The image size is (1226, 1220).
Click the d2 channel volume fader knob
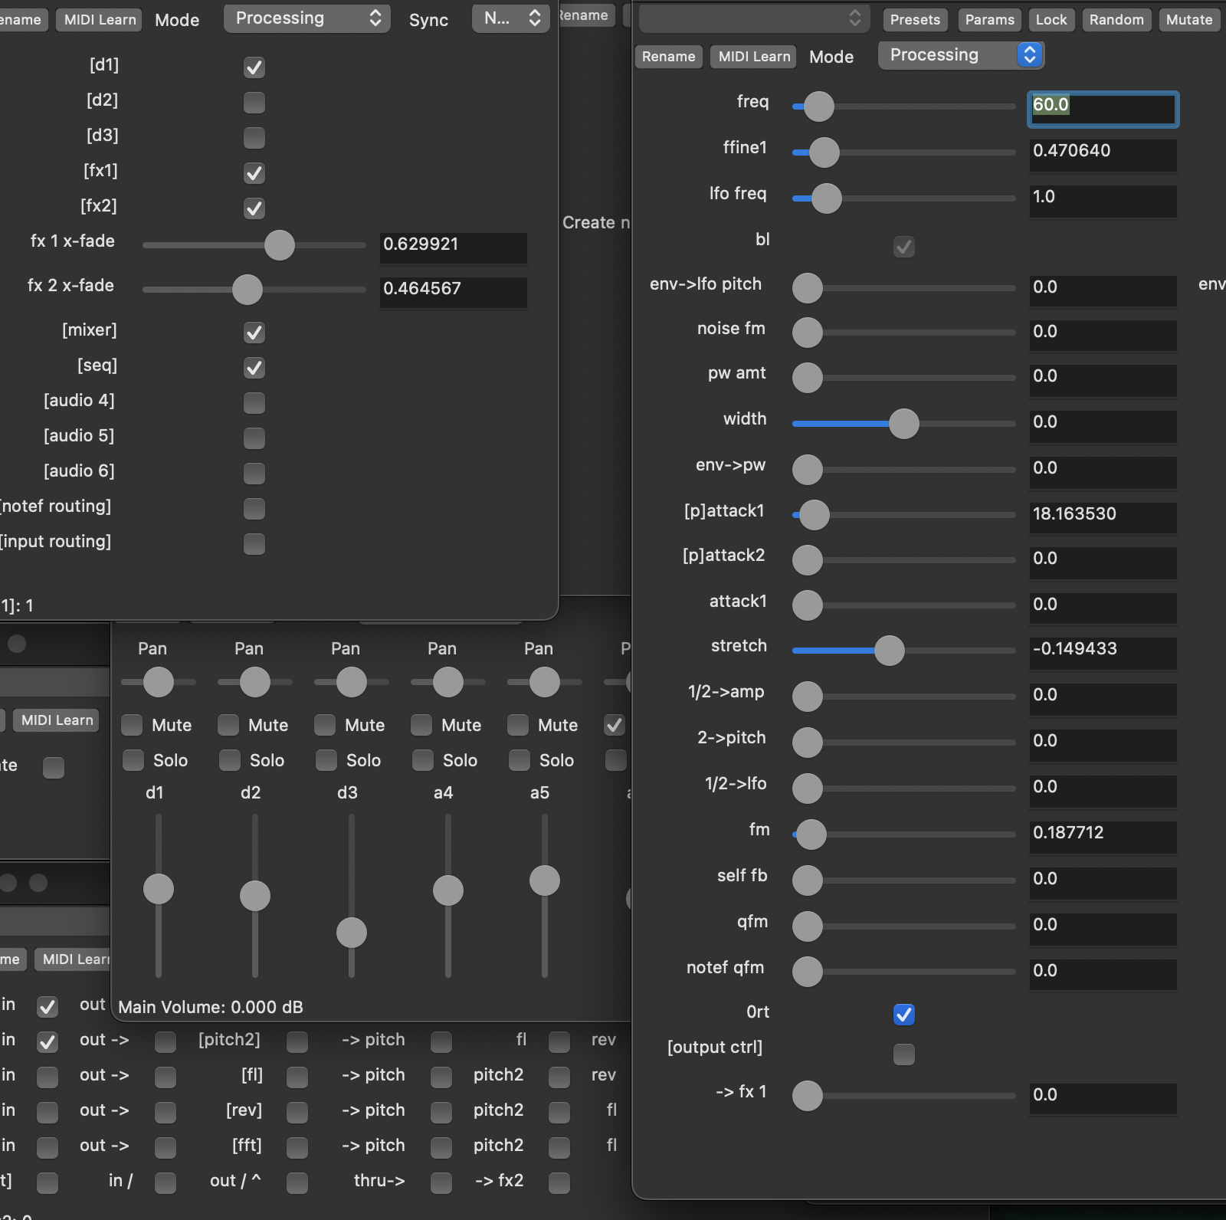click(255, 896)
